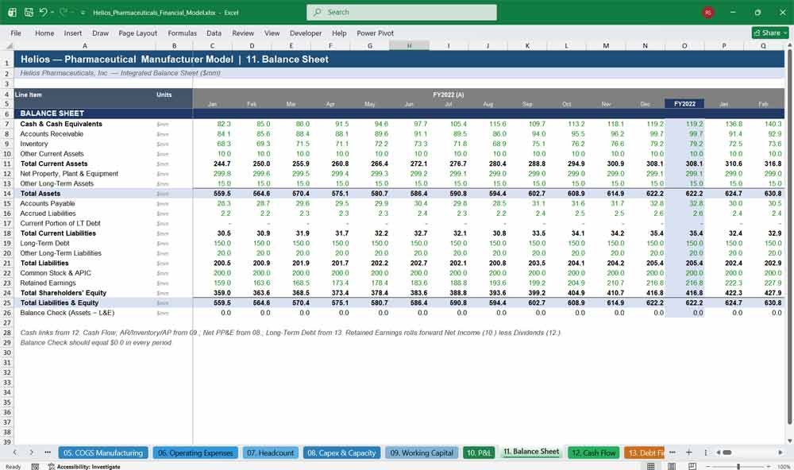
Task: Click Cash & Cash Equivalents label
Action: (x=61, y=124)
